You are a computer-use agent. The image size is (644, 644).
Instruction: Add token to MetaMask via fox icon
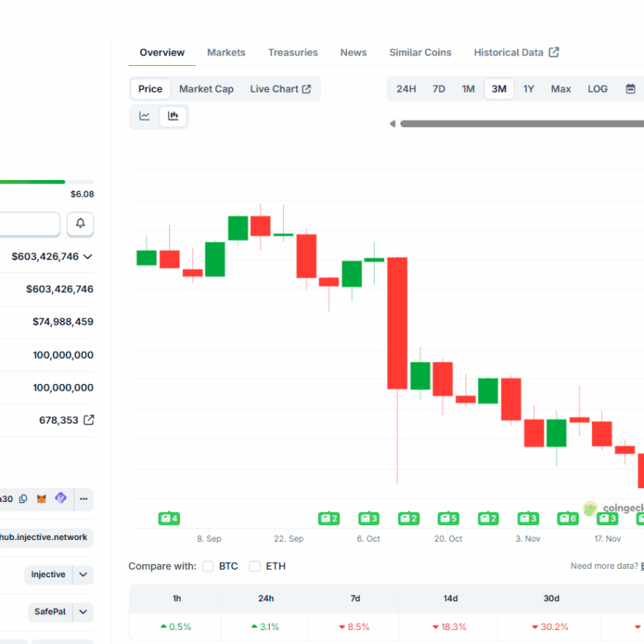[x=41, y=499]
